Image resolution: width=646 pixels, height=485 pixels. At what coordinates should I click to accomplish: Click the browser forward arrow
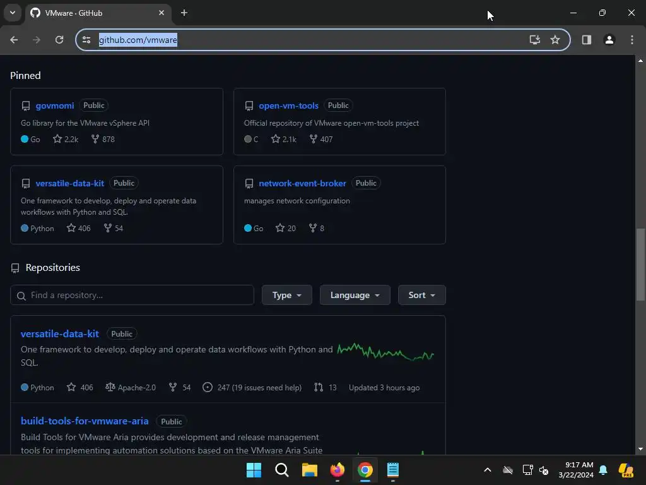36,40
